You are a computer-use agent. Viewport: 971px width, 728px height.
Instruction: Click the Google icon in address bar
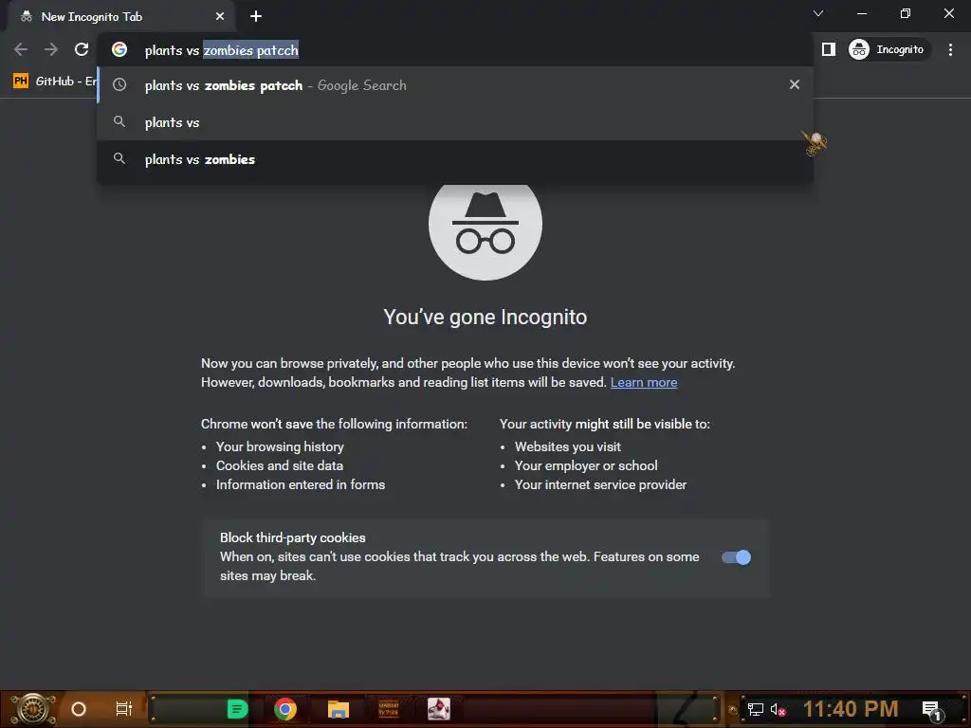(x=119, y=49)
